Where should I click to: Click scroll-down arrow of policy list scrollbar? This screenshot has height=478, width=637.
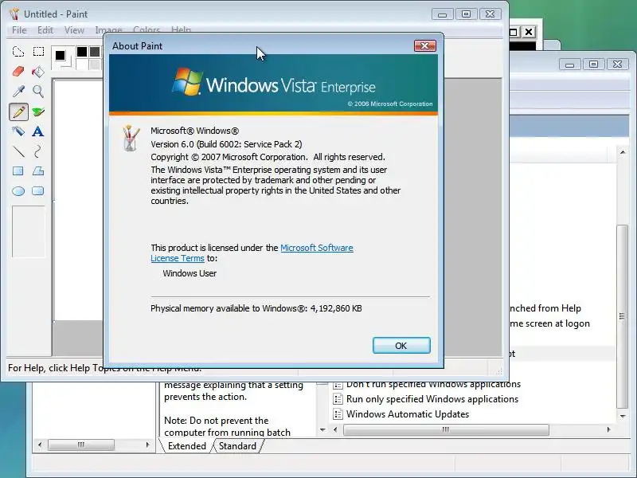(x=623, y=416)
